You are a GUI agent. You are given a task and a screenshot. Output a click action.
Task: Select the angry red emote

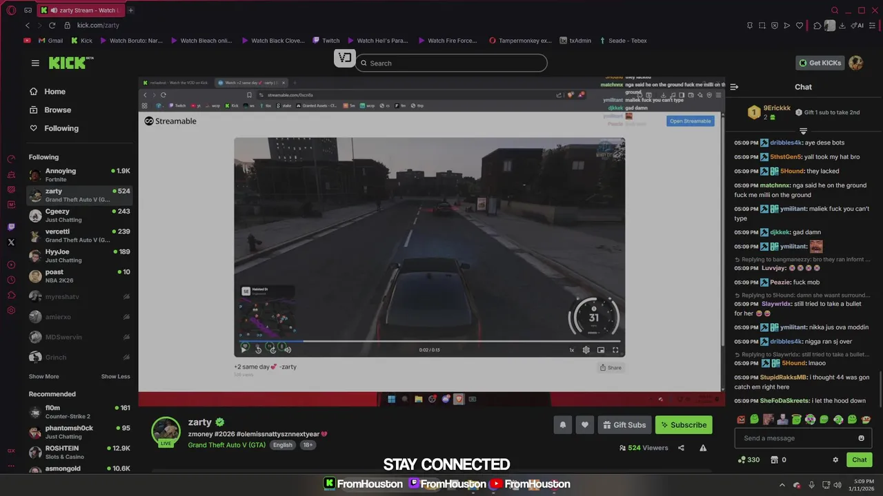pyautogui.click(x=741, y=419)
